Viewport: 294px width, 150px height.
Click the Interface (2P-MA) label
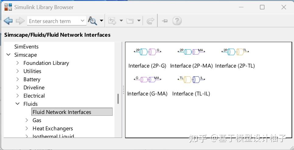191,66
